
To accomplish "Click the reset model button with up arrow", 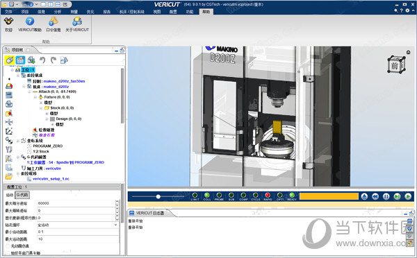I will coord(365,196).
